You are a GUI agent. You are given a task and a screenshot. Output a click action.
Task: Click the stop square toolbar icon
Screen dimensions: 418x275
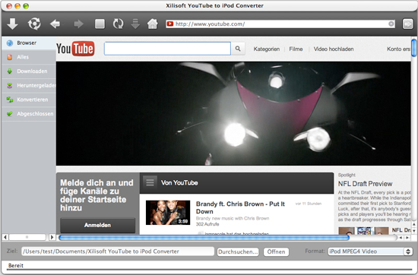(100, 24)
